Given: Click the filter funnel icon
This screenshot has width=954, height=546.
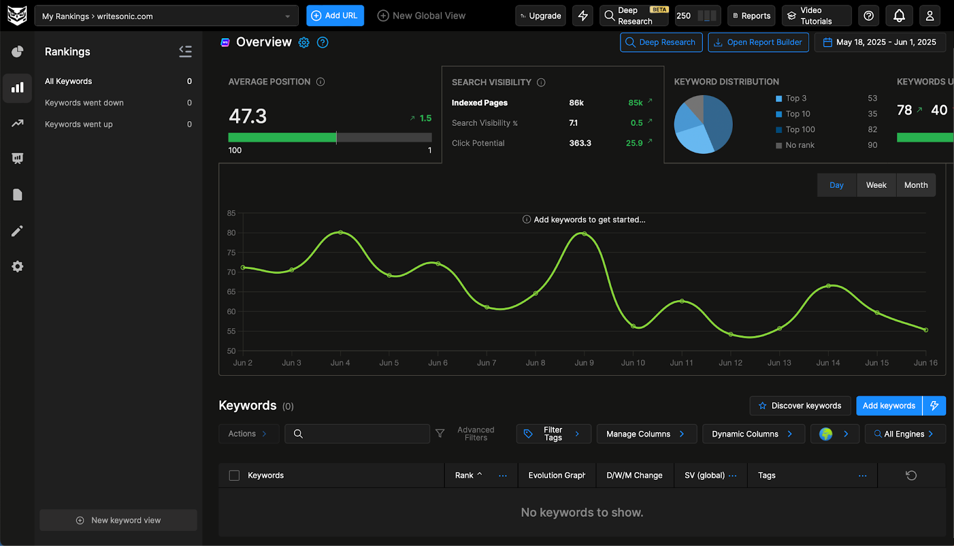Looking at the screenshot, I should click(440, 434).
